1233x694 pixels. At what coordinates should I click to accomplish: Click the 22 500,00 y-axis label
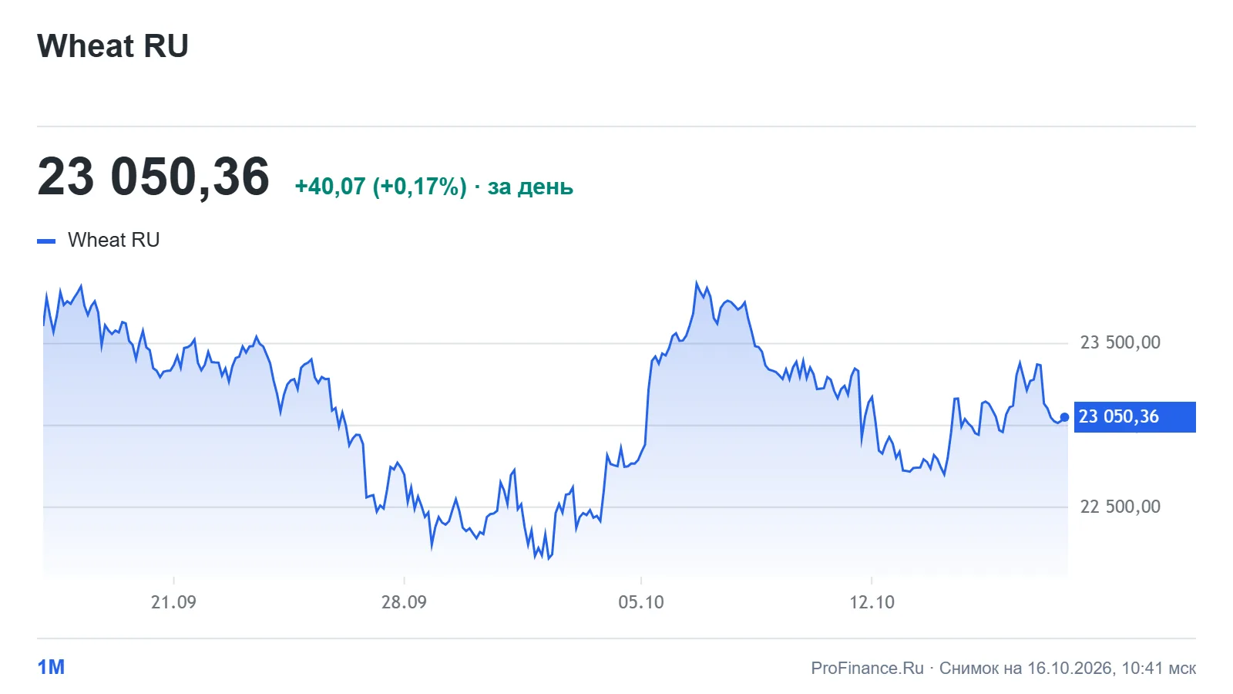pyautogui.click(x=1120, y=507)
